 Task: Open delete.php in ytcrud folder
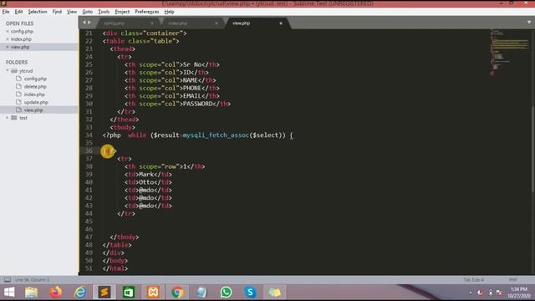pos(35,87)
